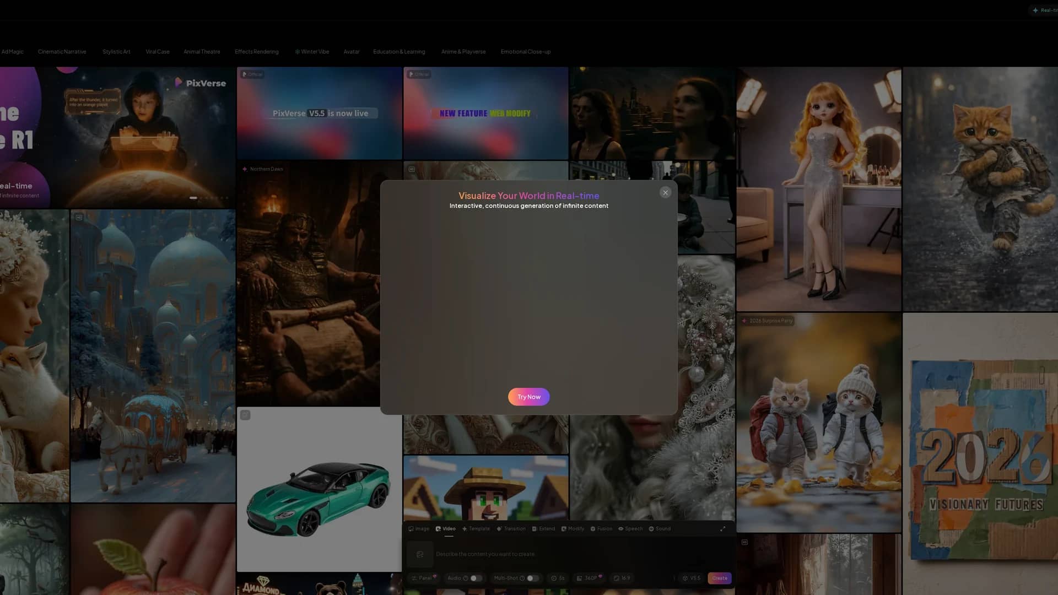Open the Viral Case category
The width and height of the screenshot is (1058, 595).
tap(158, 52)
